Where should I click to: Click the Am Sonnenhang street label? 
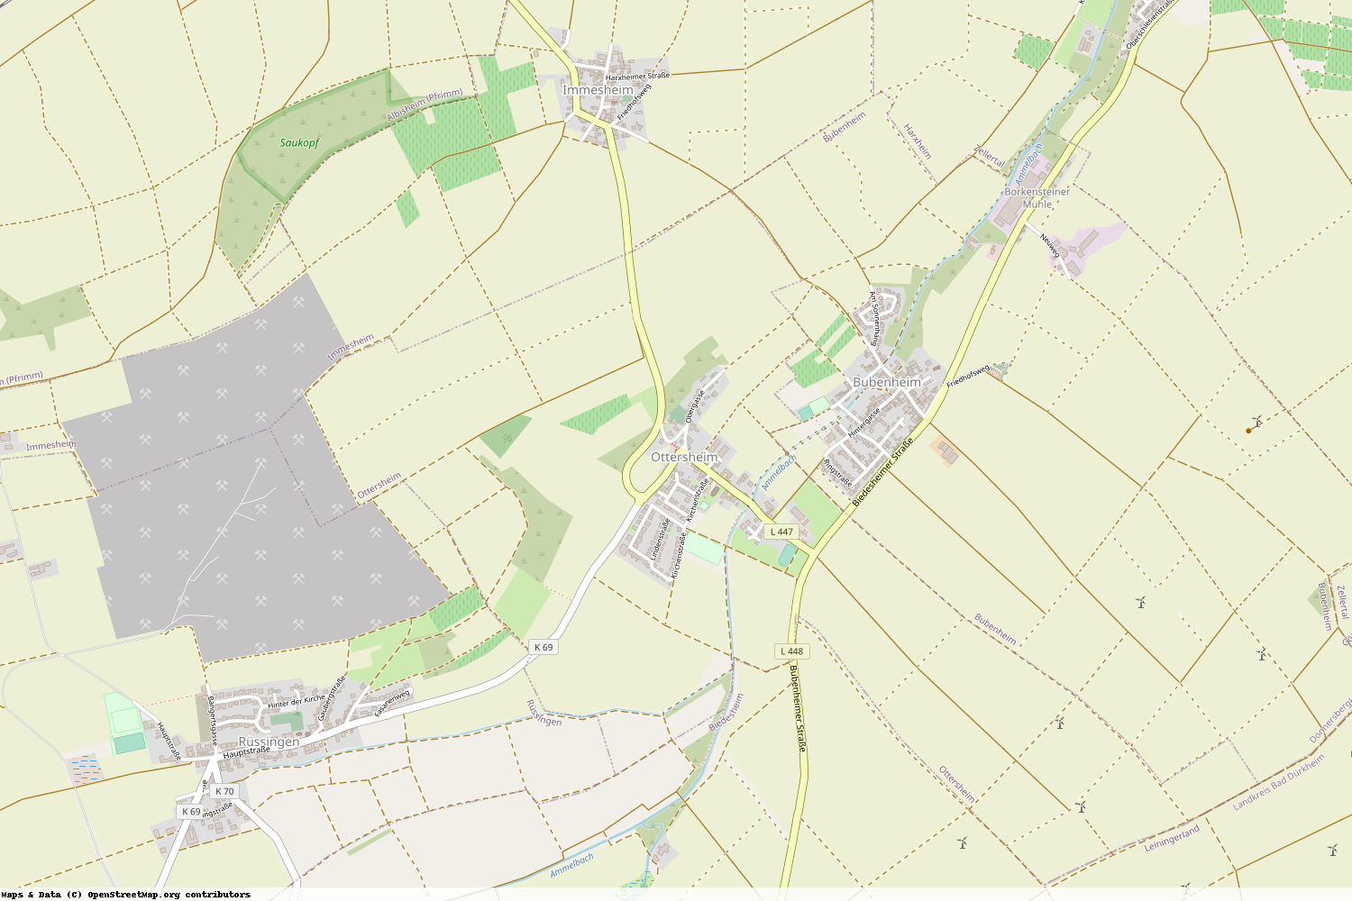(873, 318)
